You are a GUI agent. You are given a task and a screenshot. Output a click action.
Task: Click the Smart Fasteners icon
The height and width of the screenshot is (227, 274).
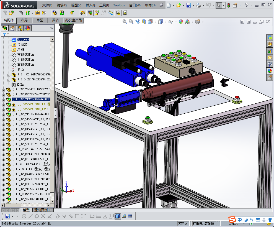click(x=38, y=13)
